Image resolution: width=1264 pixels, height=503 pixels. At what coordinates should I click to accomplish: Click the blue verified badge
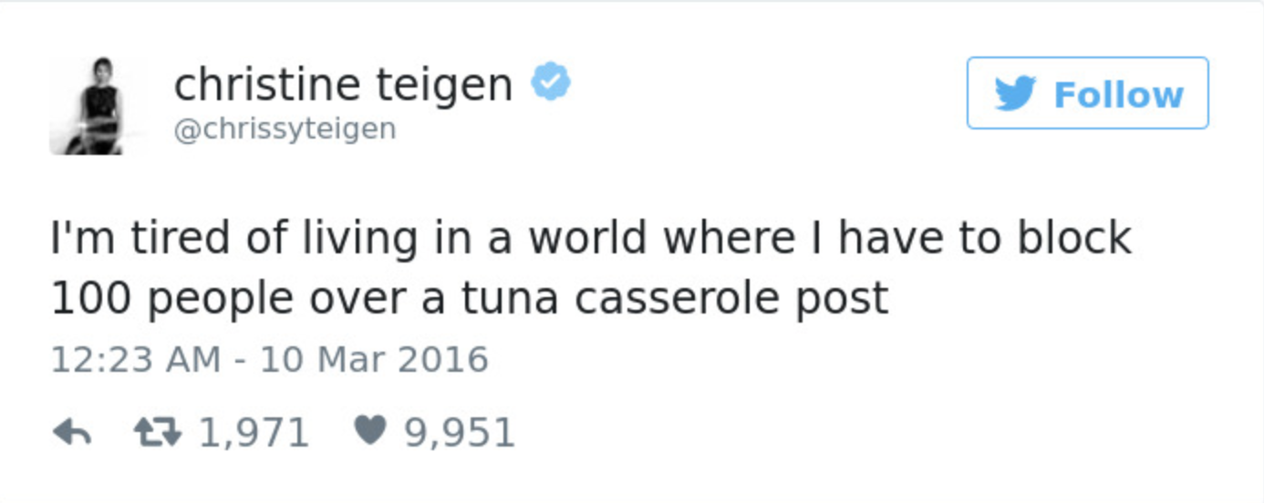(551, 83)
